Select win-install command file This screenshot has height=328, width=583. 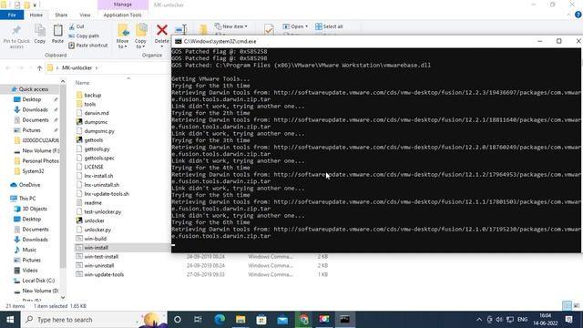pos(96,247)
